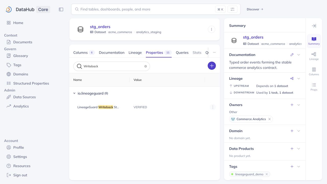Image resolution: width=327 pixels, height=184 pixels.
Task: Click analytics_staging breadcrumb in main header
Action: pyautogui.click(x=149, y=32)
